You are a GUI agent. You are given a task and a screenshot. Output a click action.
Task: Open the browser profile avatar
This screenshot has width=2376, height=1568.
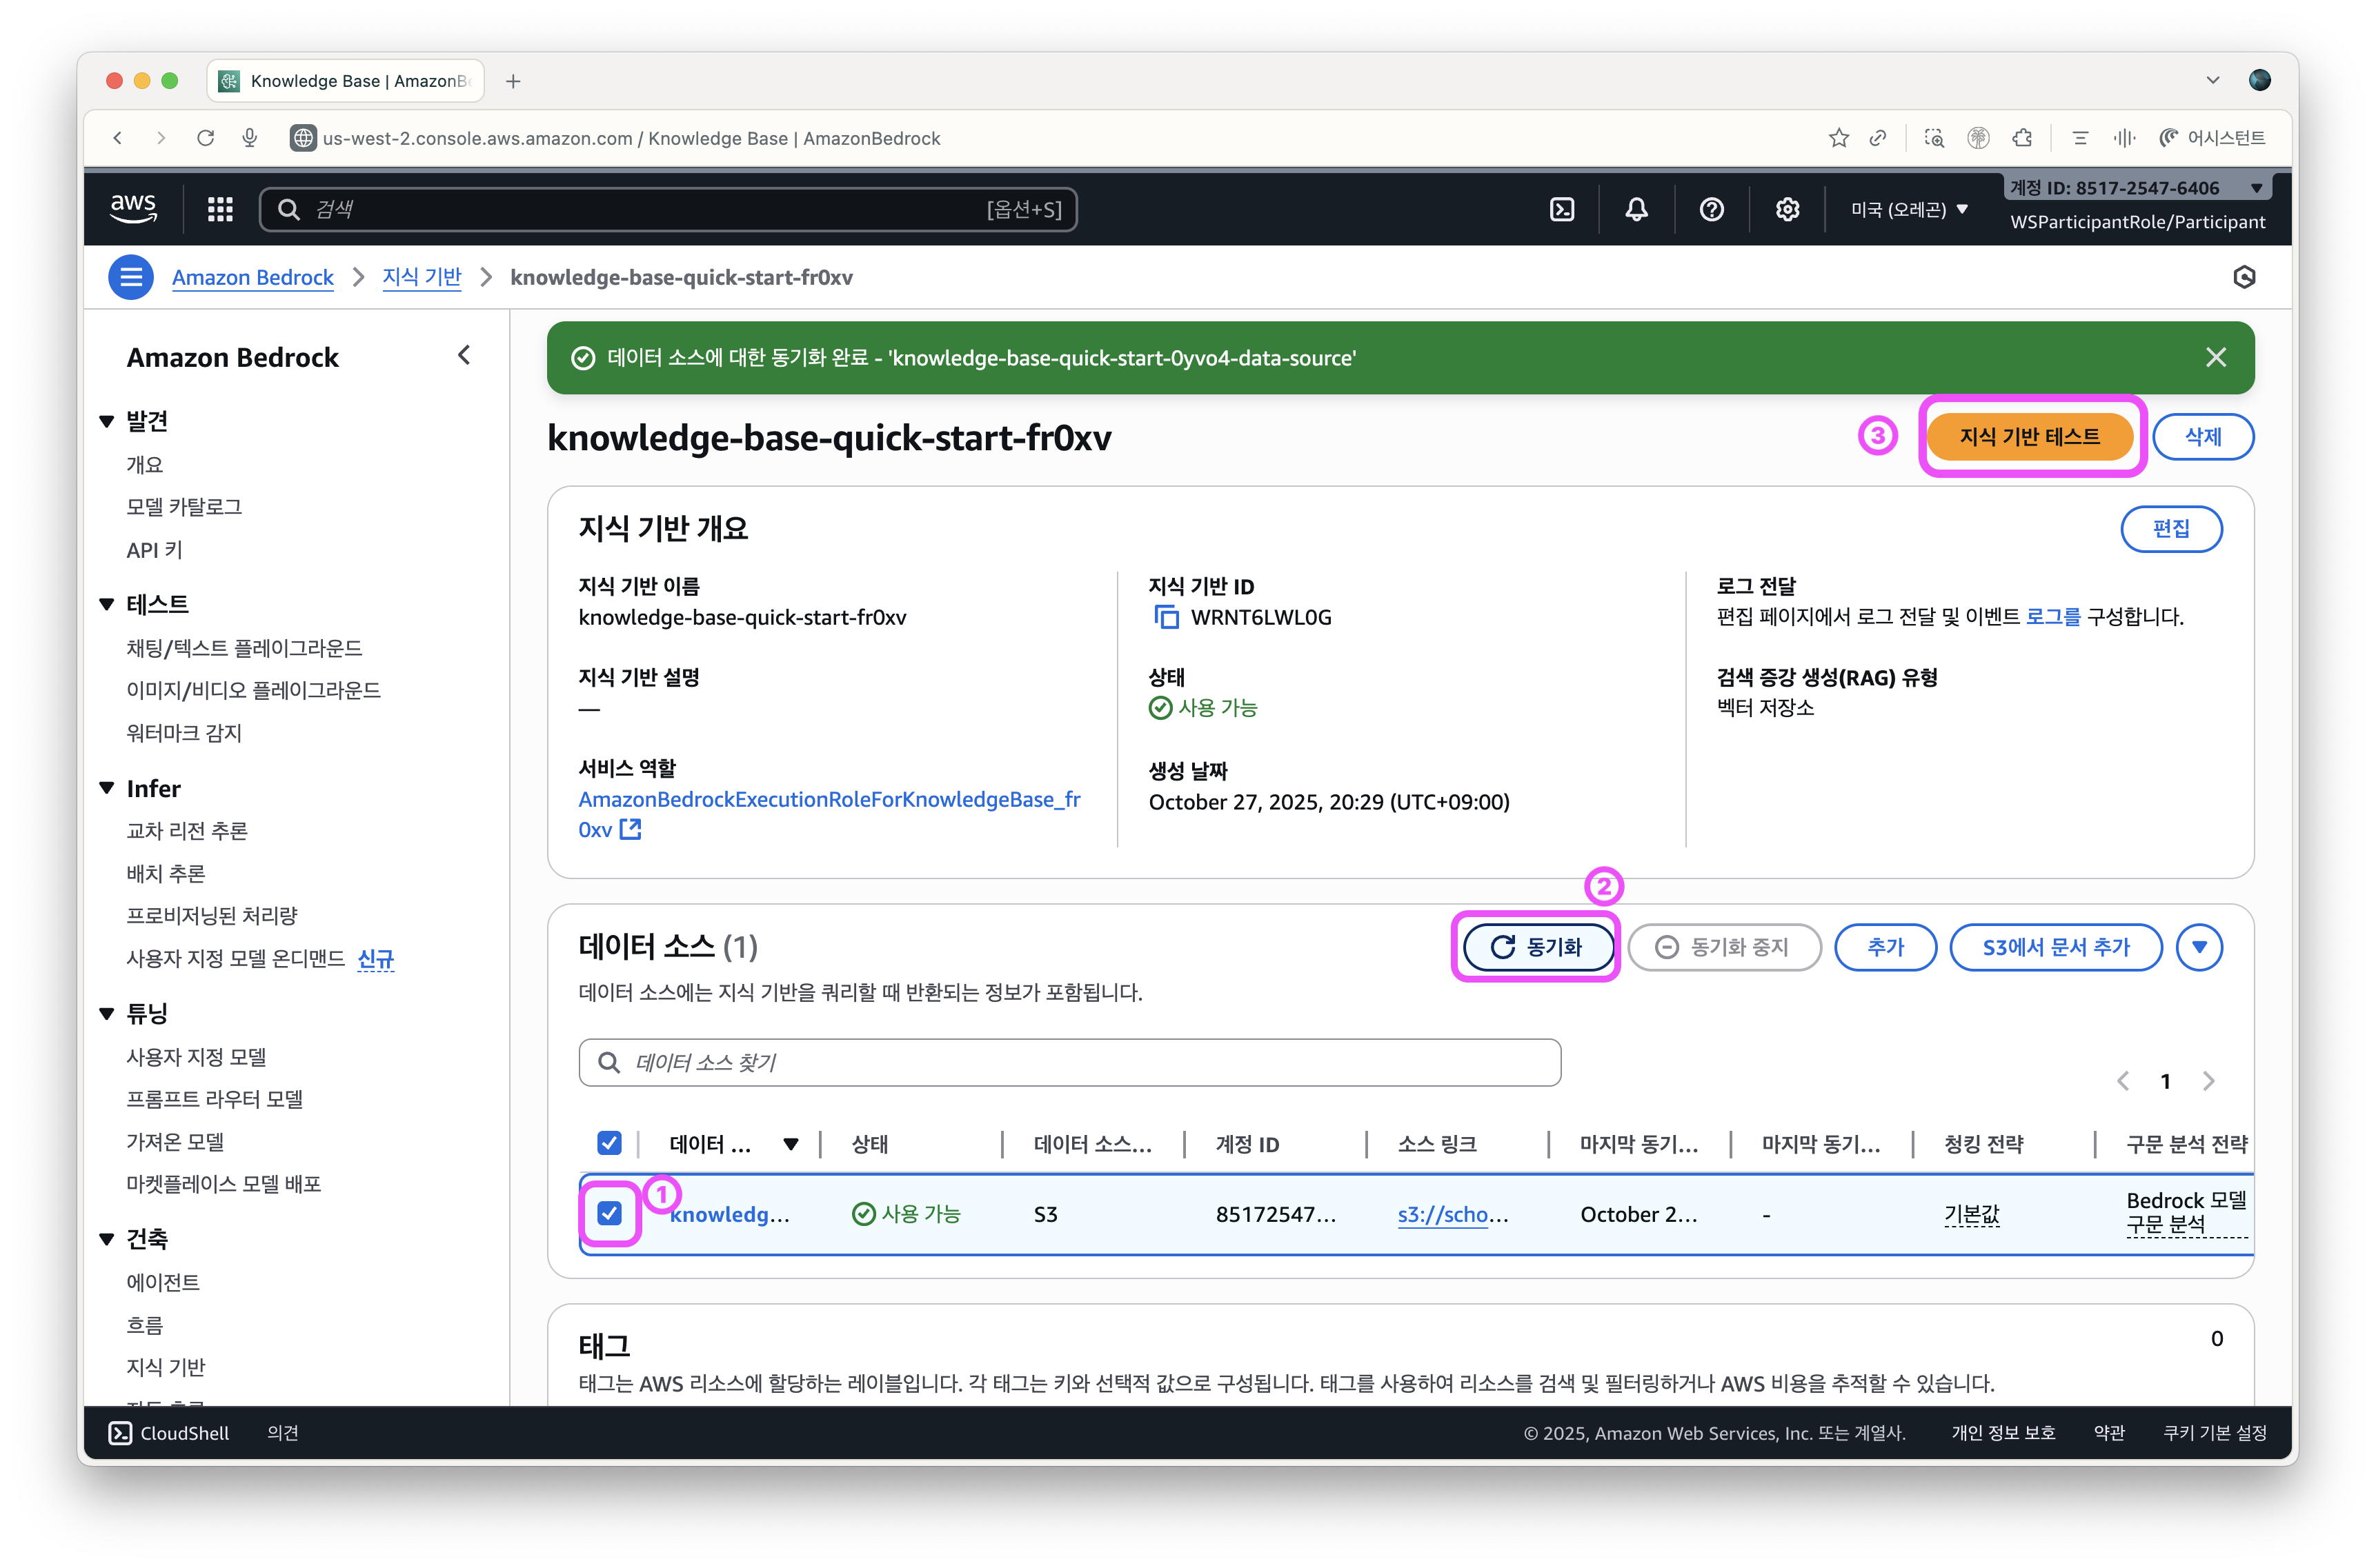[x=2259, y=80]
